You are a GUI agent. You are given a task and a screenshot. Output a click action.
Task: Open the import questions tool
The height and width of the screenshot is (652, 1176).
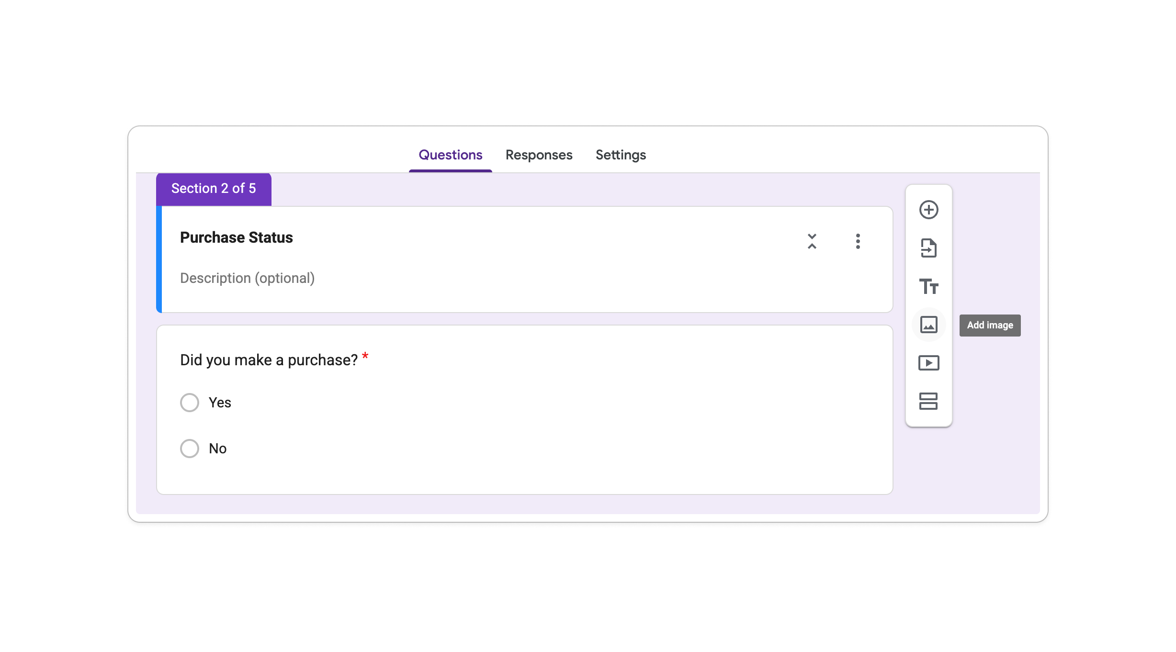tap(929, 248)
